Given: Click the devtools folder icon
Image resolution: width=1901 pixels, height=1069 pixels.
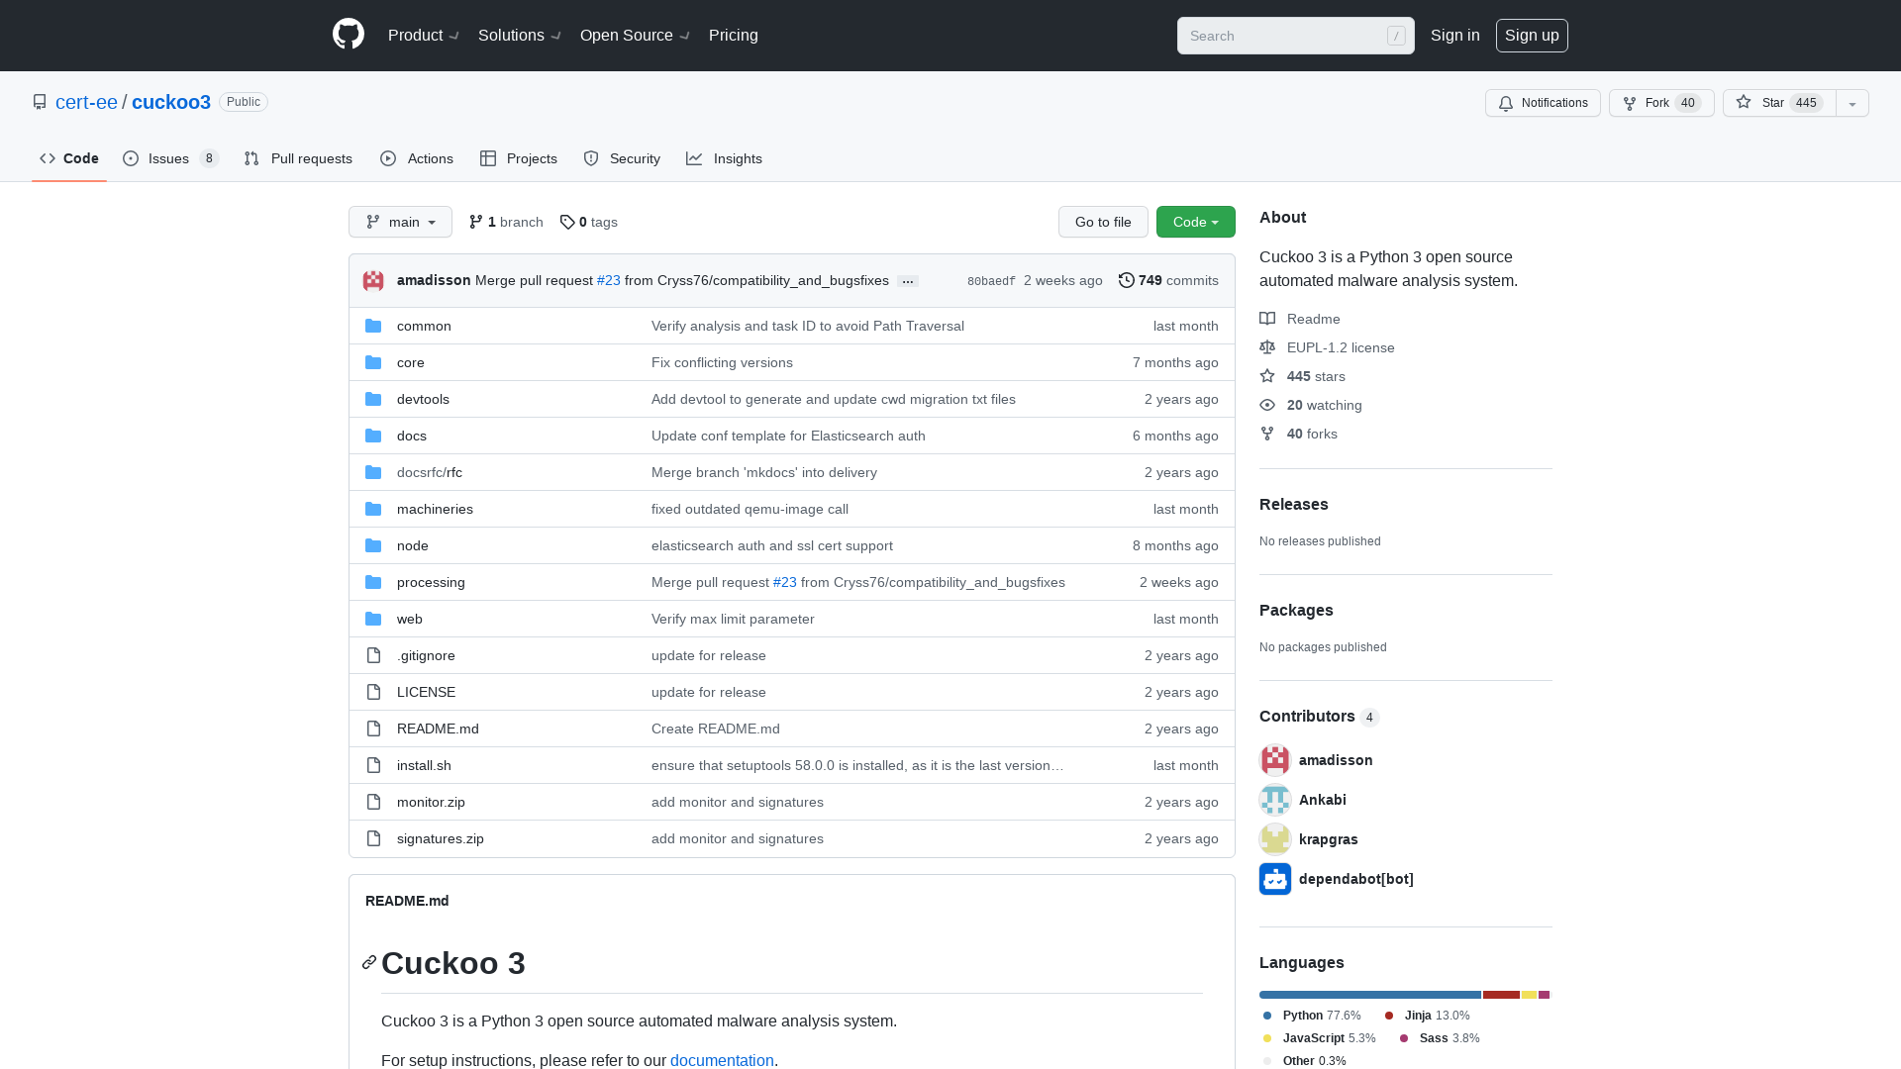Looking at the screenshot, I should 373,399.
